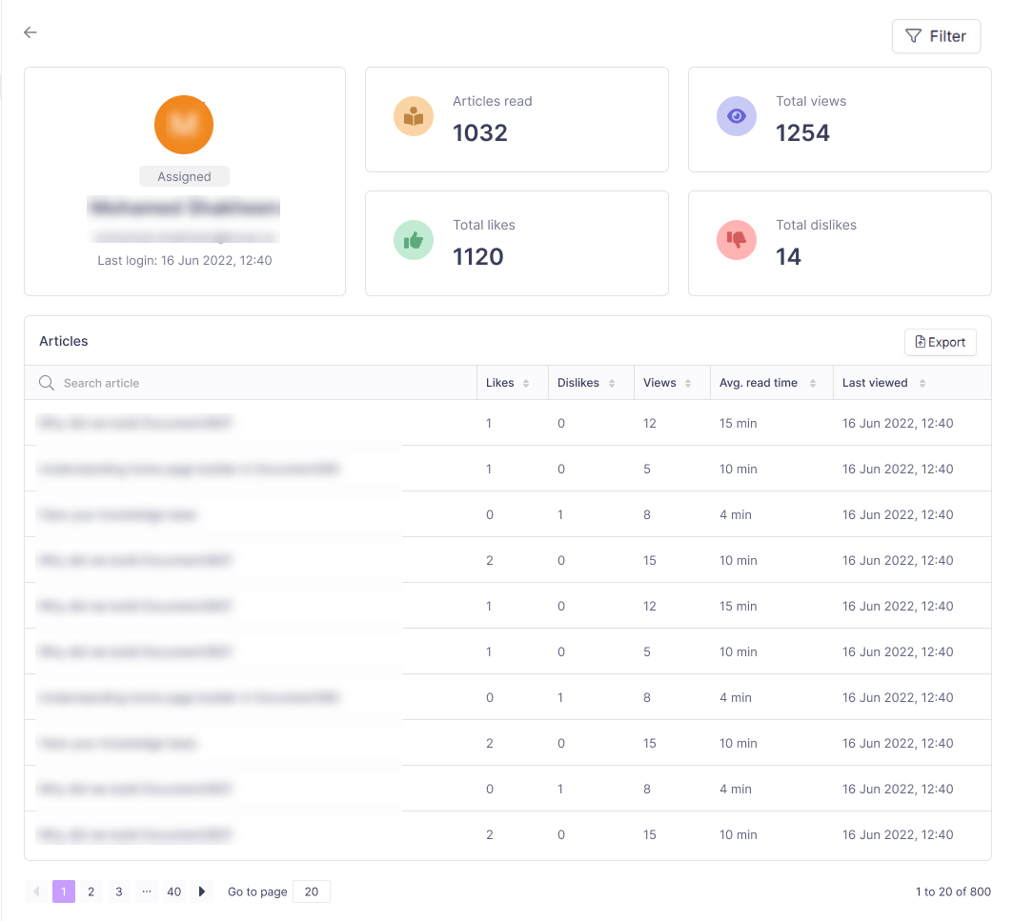Viewport: 1013px width, 921px height.
Task: Click the Total likes thumbs-up icon
Action: (x=414, y=241)
